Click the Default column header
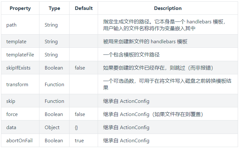Screen dimensions: 239x149 coord(84,8)
